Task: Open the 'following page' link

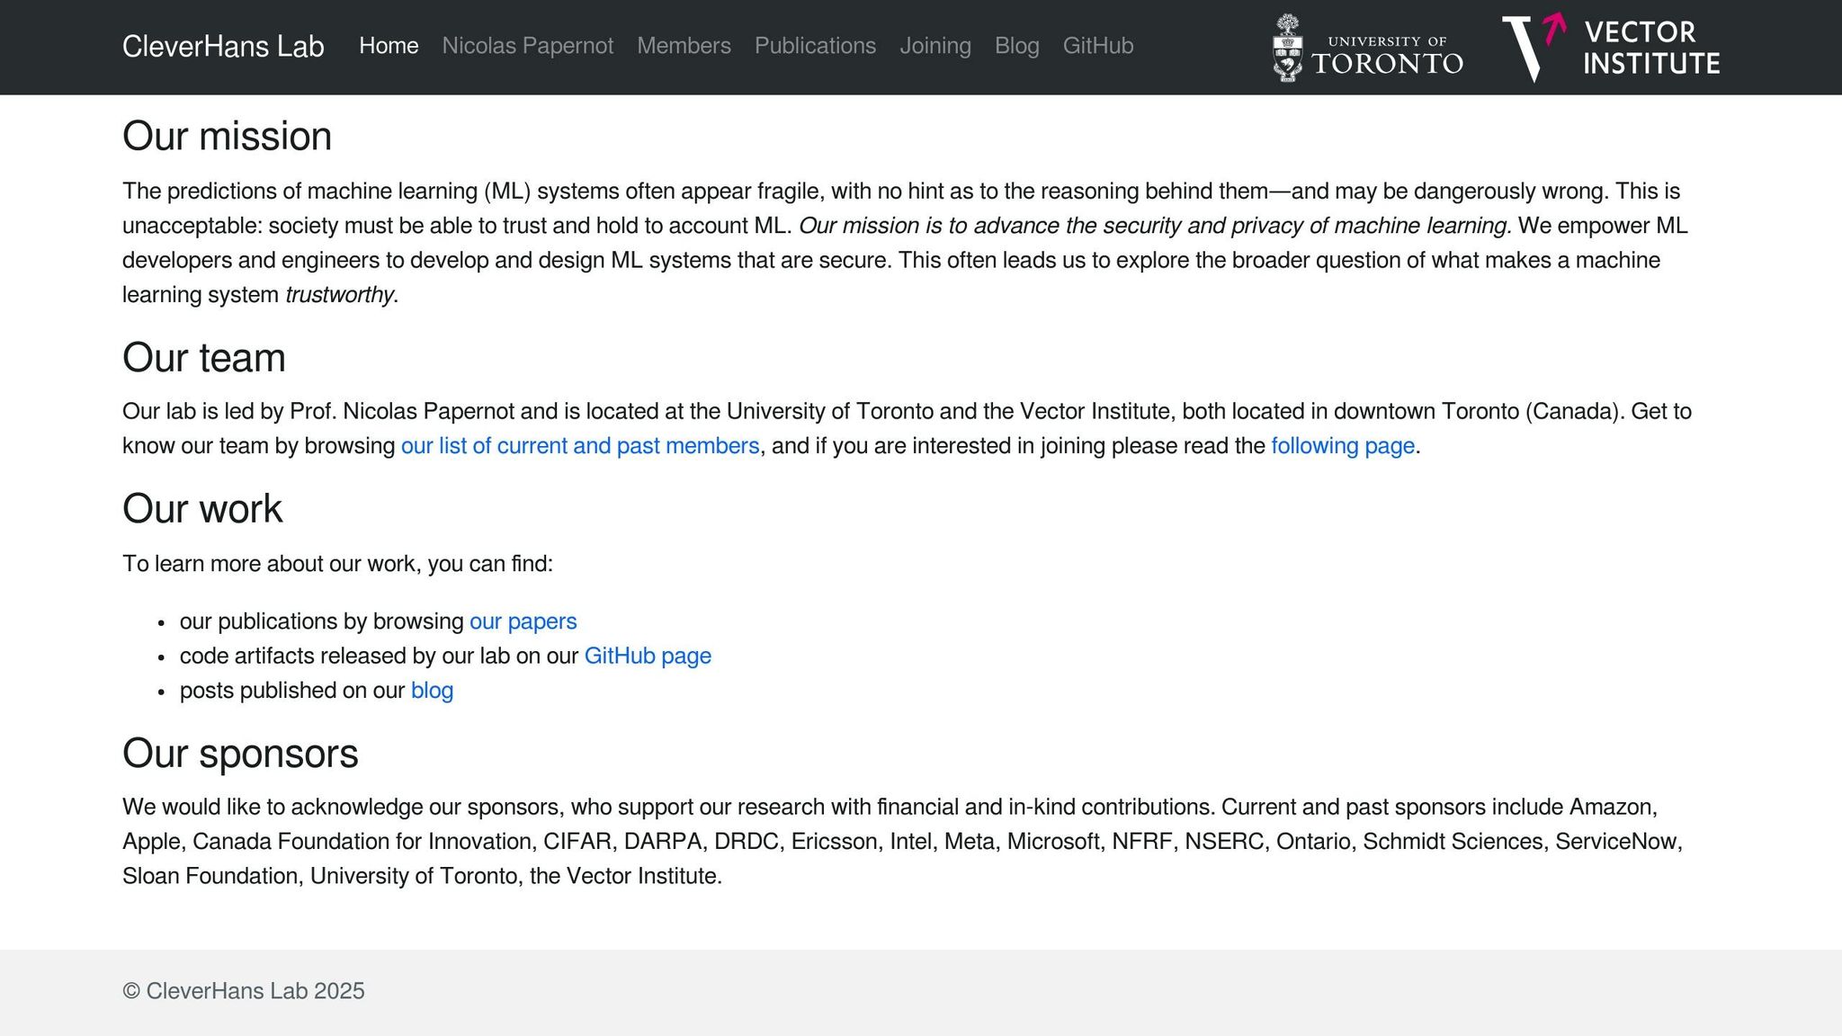Action: click(x=1343, y=446)
